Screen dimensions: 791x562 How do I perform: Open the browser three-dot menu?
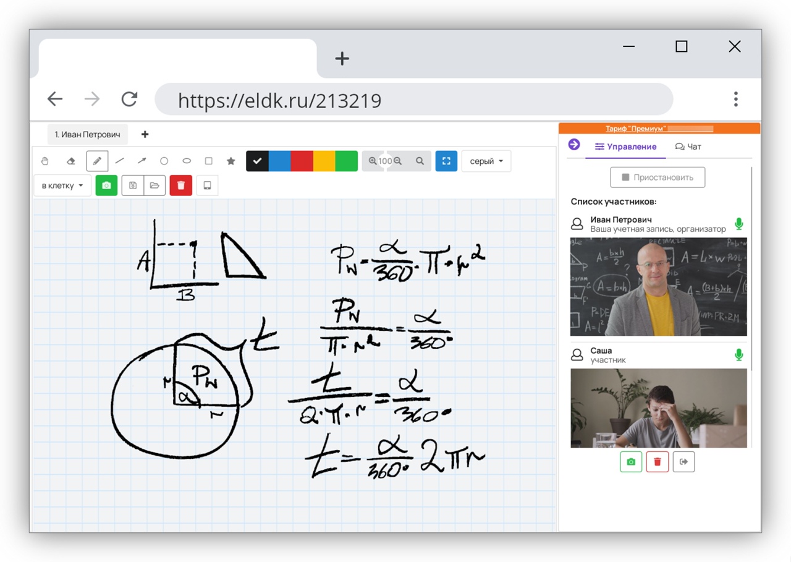tap(735, 99)
